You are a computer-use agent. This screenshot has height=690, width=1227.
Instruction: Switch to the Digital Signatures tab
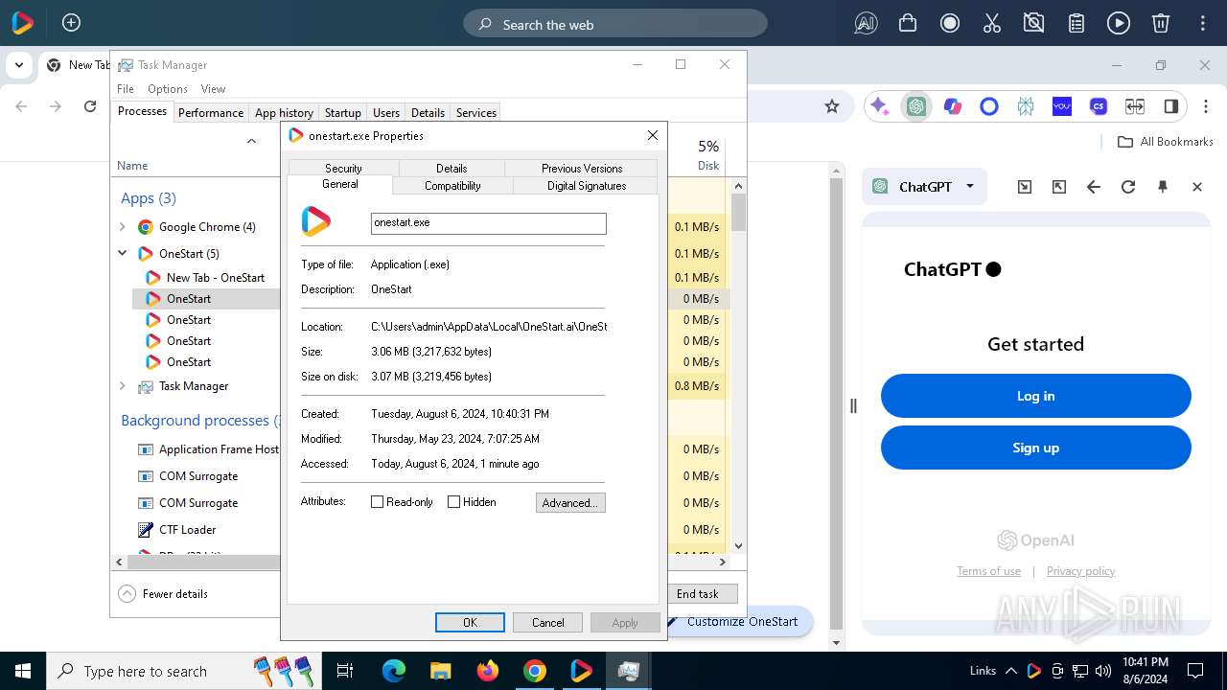point(587,186)
